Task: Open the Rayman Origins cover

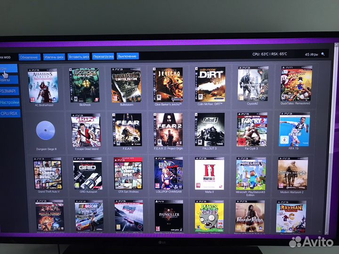Action: pos(291,216)
